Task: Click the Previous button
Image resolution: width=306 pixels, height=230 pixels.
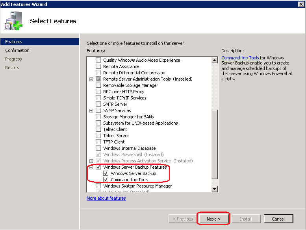Action: click(183, 219)
